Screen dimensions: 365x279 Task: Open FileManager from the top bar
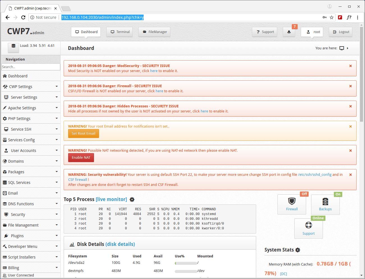pos(154,32)
